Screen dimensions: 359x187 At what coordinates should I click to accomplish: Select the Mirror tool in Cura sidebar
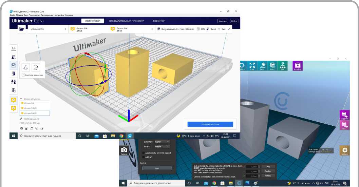14,74
